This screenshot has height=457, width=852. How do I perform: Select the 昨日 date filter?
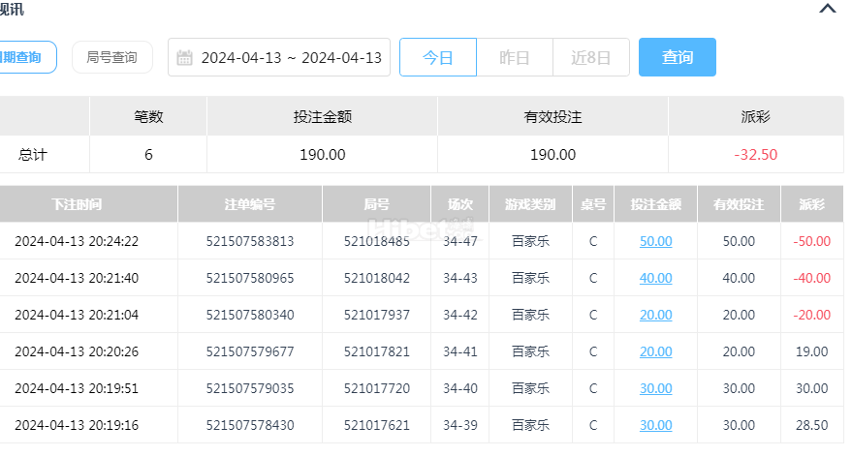pos(515,57)
